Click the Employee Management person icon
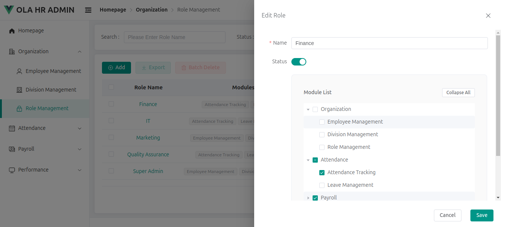 [x=19, y=71]
